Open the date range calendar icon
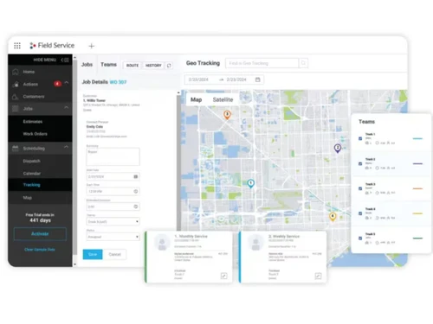 (x=258, y=79)
